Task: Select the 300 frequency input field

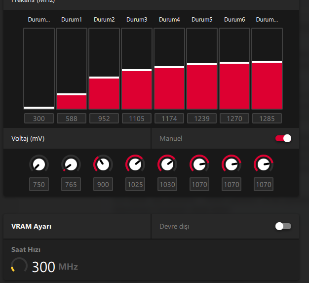Action: coord(39,119)
